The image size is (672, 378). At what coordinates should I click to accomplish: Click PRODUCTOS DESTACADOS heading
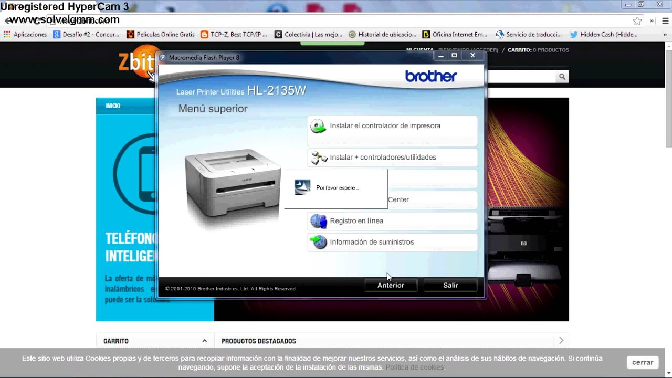coord(259,341)
